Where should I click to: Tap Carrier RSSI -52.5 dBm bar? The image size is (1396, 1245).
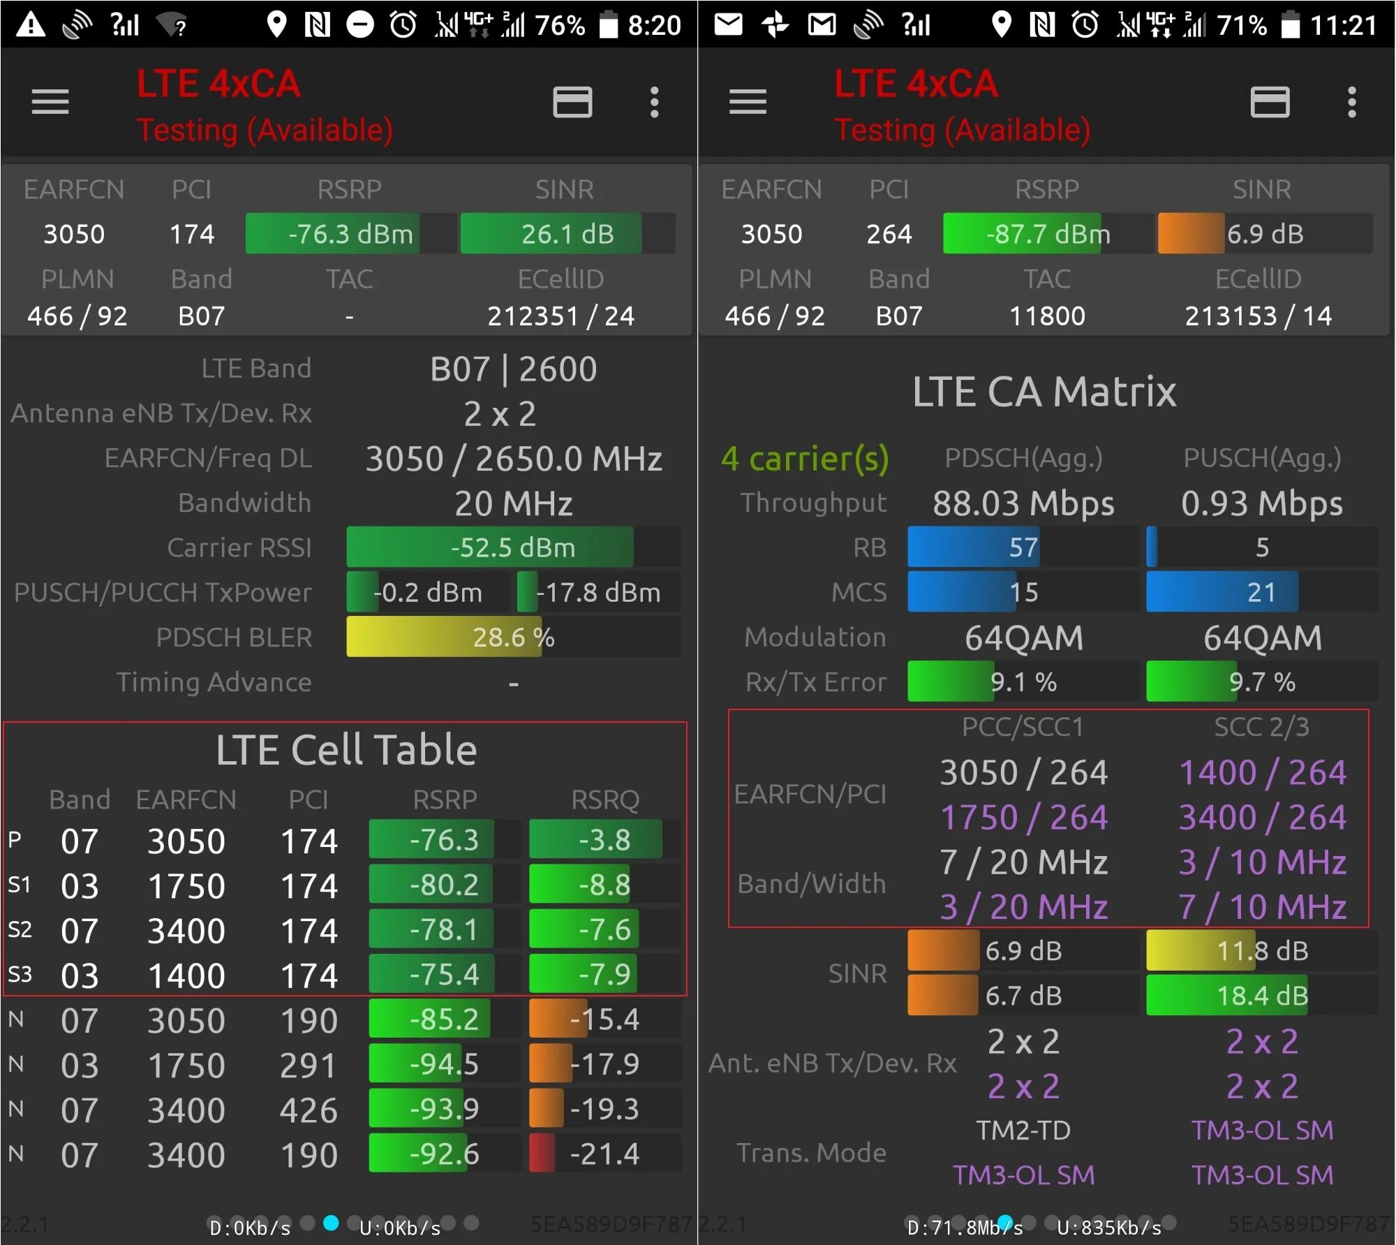point(513,547)
